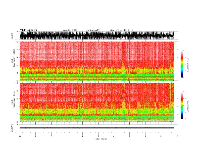Select the date text "Aug.24, 2021"
This screenshot has height=153, width=199.
click(x=70, y=30)
